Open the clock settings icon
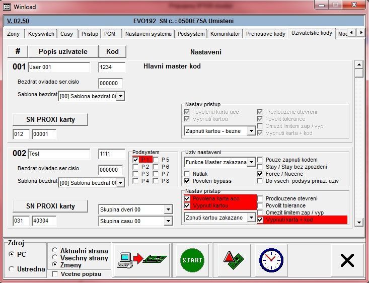 271,260
